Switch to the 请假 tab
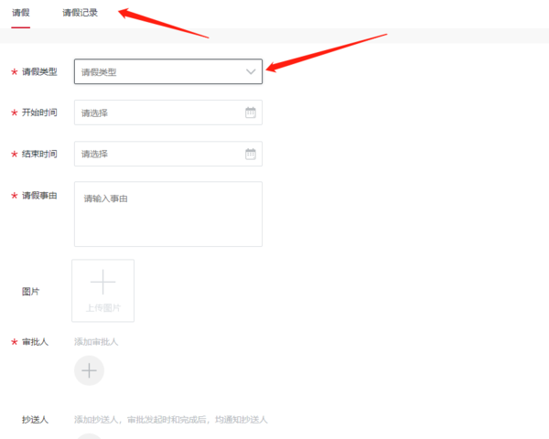This screenshot has width=549, height=439. point(21,13)
